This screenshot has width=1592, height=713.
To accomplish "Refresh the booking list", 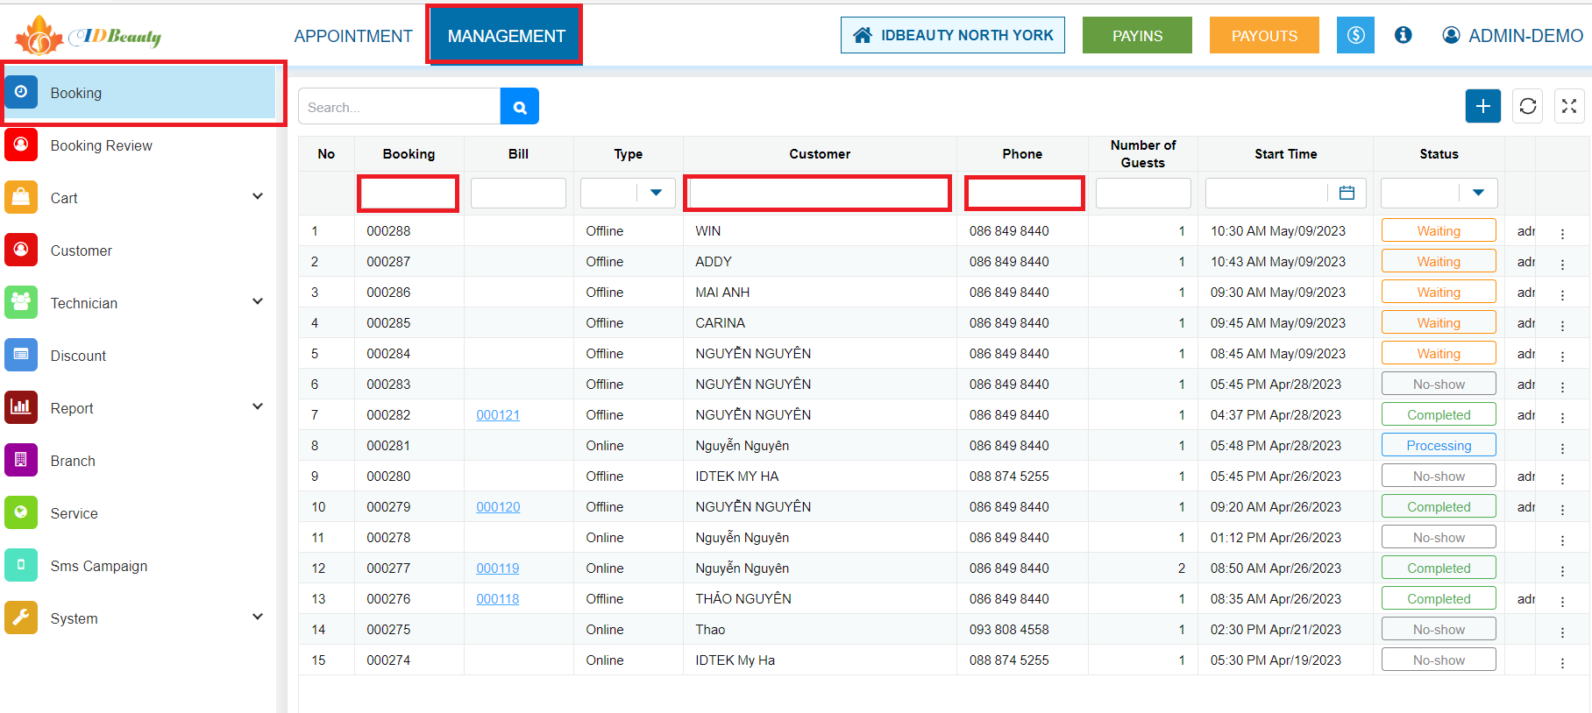I will (1528, 106).
